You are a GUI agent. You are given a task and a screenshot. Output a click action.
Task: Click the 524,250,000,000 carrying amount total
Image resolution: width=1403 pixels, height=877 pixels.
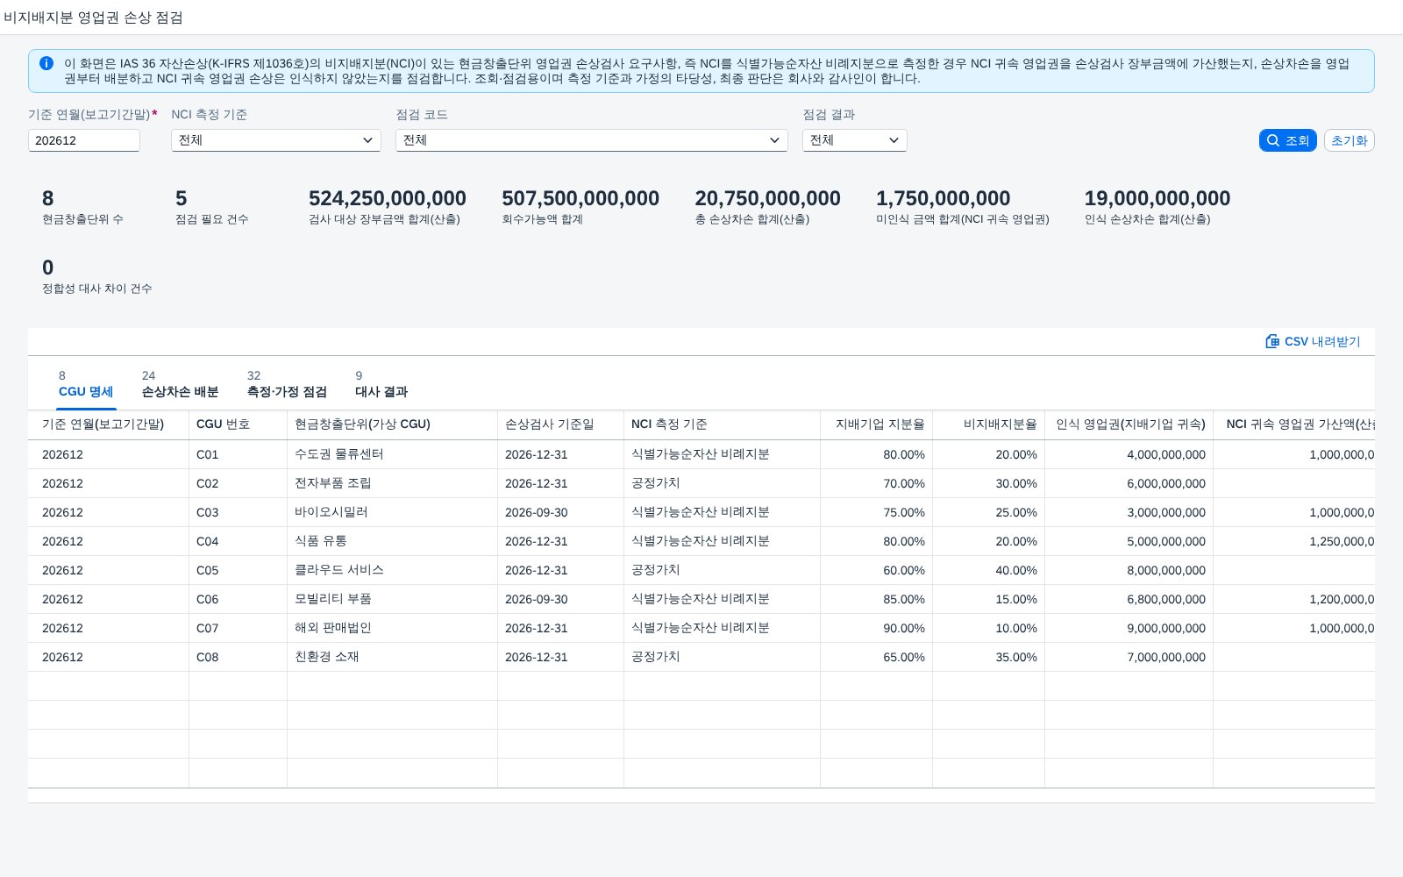pyautogui.click(x=388, y=198)
